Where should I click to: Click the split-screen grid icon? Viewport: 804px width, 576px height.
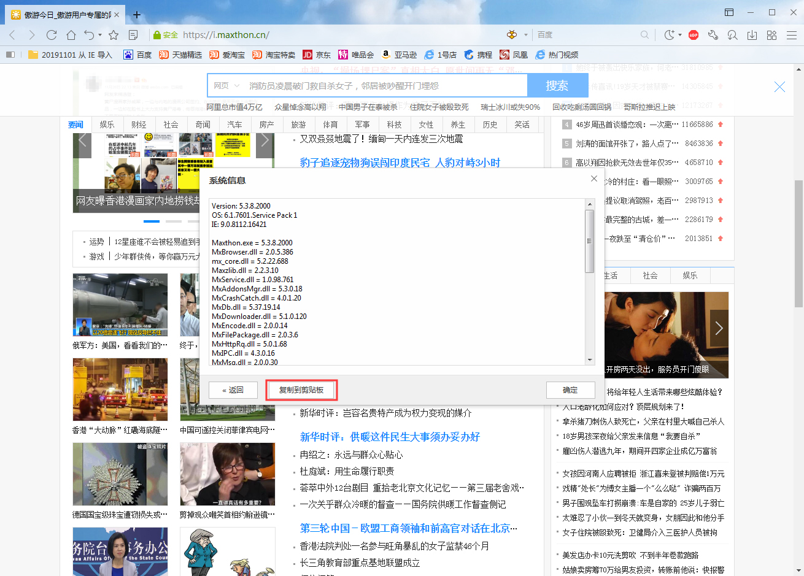tap(771, 35)
